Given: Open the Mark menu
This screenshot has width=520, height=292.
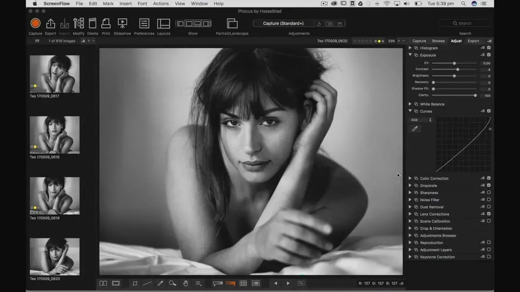Looking at the screenshot, I should click(x=108, y=4).
